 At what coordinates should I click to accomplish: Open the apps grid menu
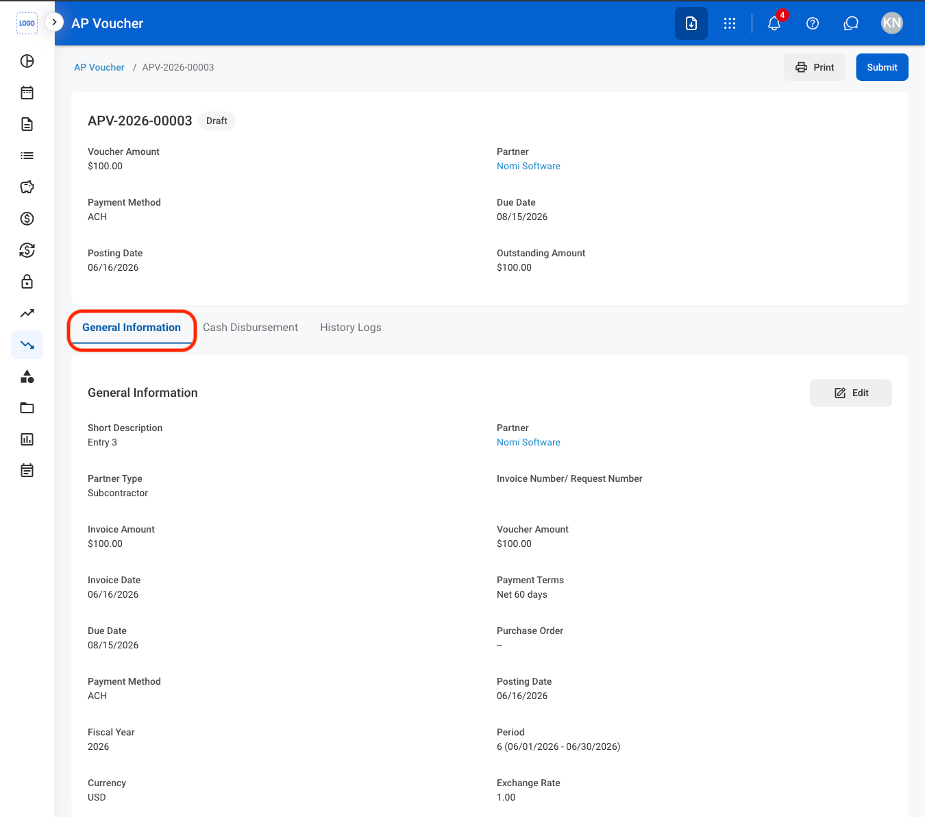[x=730, y=23]
